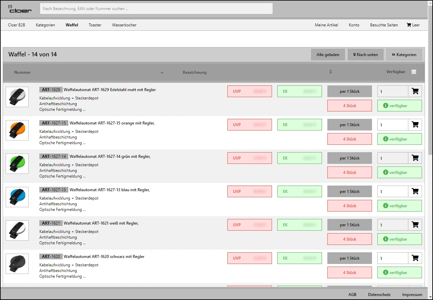Open the Toaster category tab
Image resolution: width=433 pixels, height=300 pixels.
click(95, 25)
